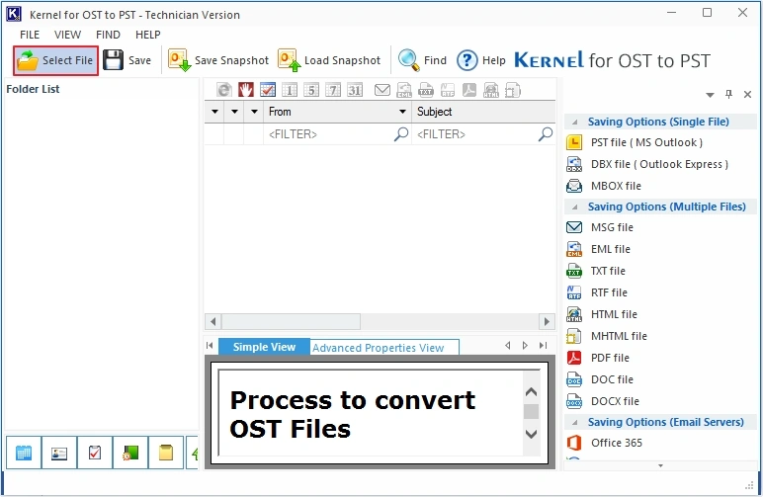Collapse Saving Options (Multiple Files) section

[x=574, y=207]
